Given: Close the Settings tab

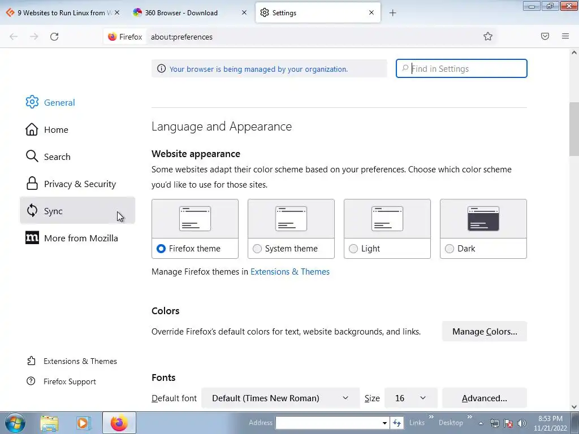Looking at the screenshot, I should (371, 12).
